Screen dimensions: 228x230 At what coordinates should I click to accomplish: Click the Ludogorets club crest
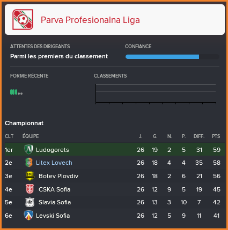pyautogui.click(x=28, y=149)
